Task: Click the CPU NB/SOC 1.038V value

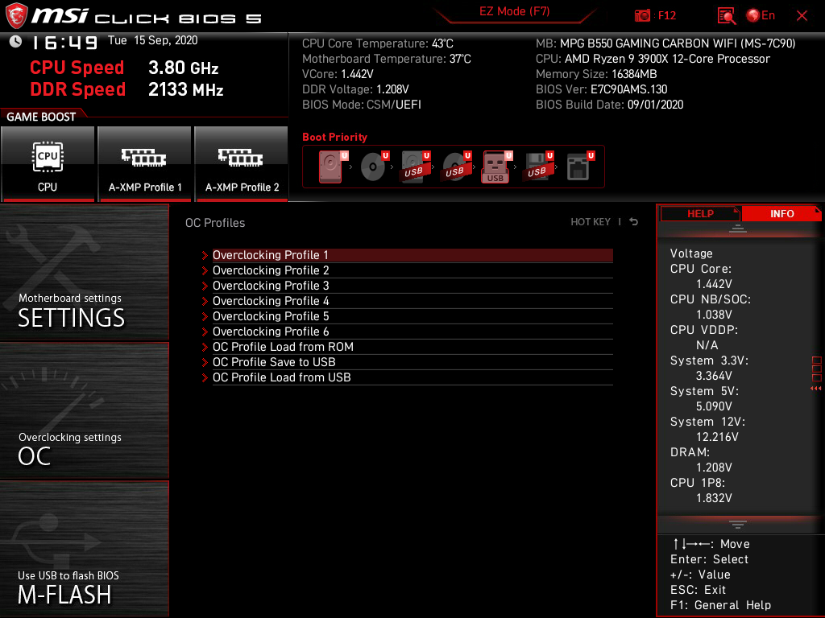Action: tap(714, 315)
